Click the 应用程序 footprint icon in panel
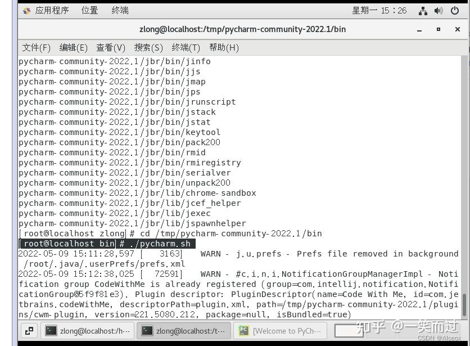This screenshot has width=470, height=346. [26, 10]
